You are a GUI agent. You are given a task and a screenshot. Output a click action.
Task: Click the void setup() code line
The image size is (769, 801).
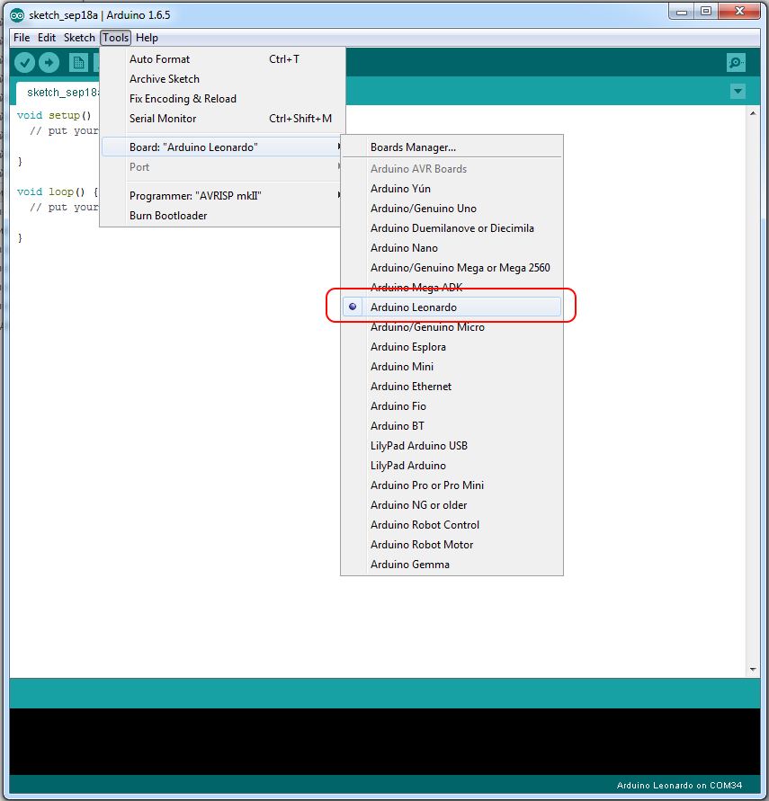click(x=54, y=115)
